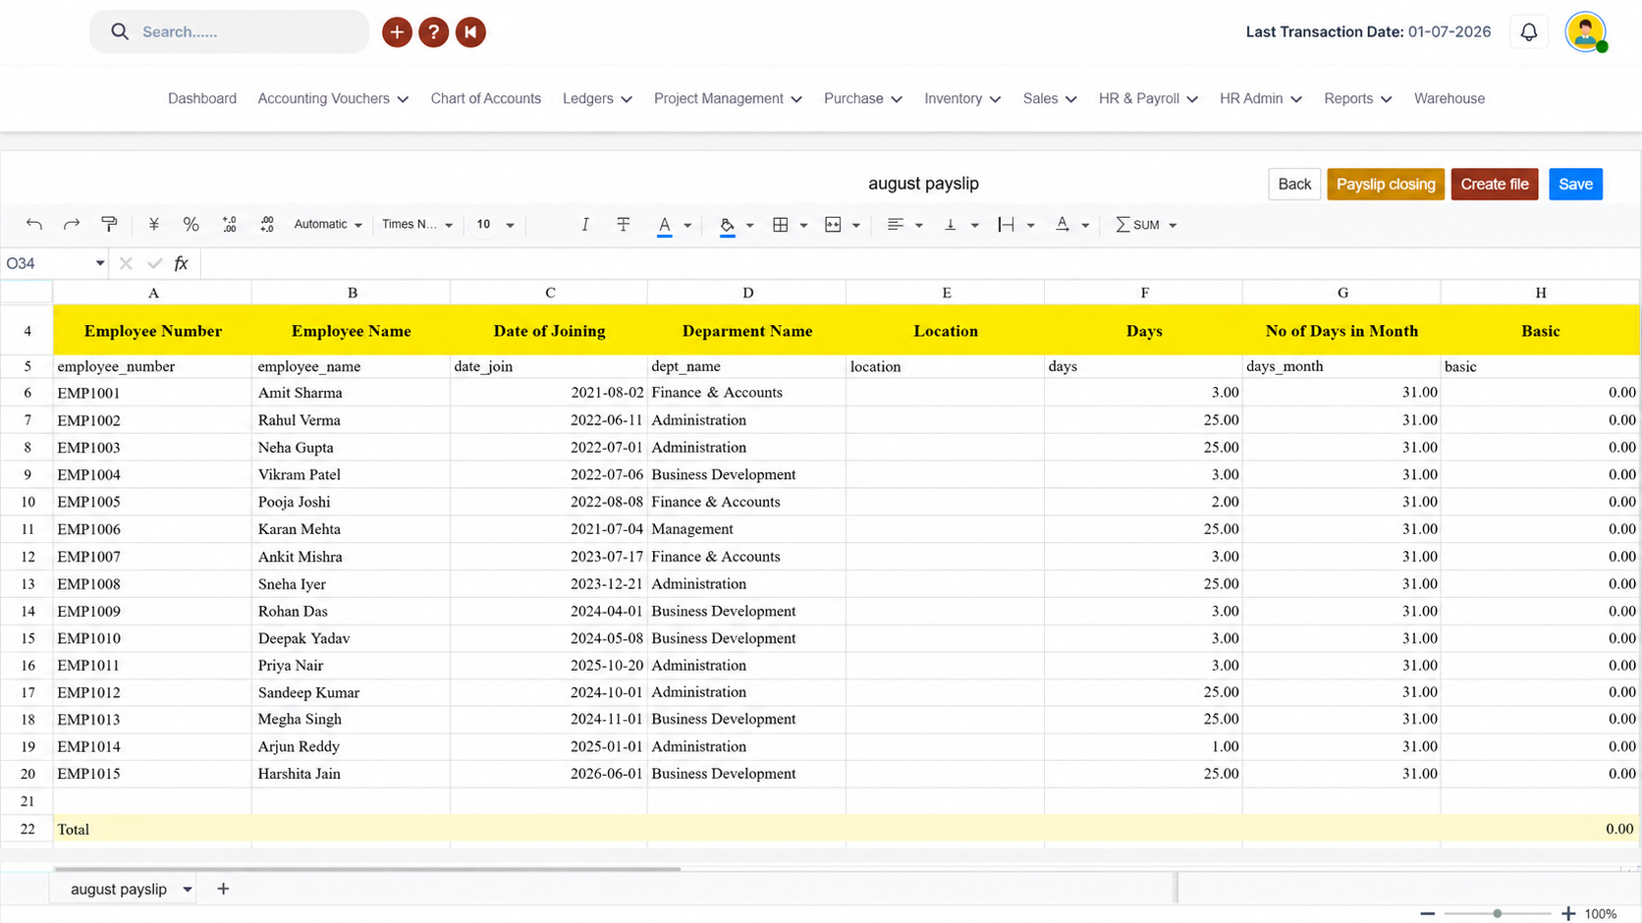Toggle strikethrough formatting
The image size is (1642, 923).
pyautogui.click(x=624, y=225)
